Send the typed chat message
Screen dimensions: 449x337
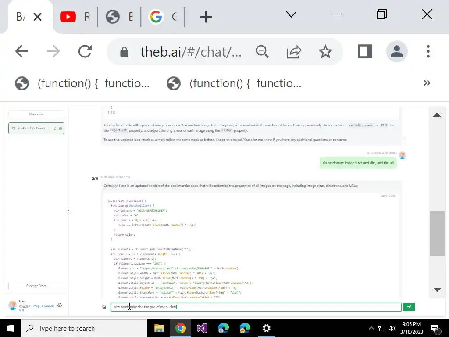(409, 307)
